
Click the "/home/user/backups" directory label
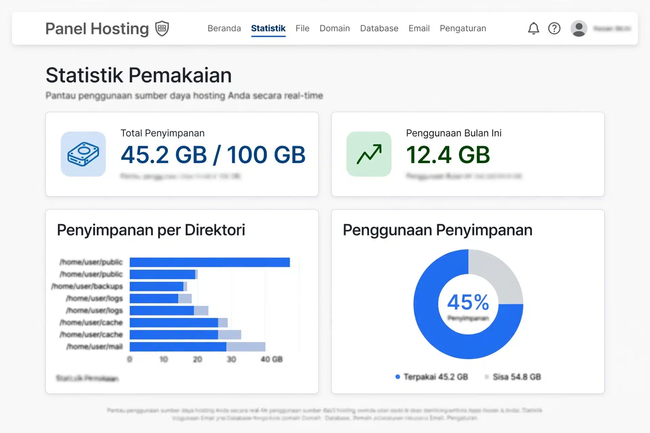click(x=87, y=287)
